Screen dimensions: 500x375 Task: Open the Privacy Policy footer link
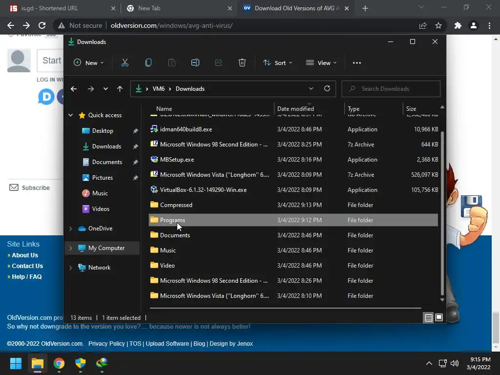pos(106,344)
